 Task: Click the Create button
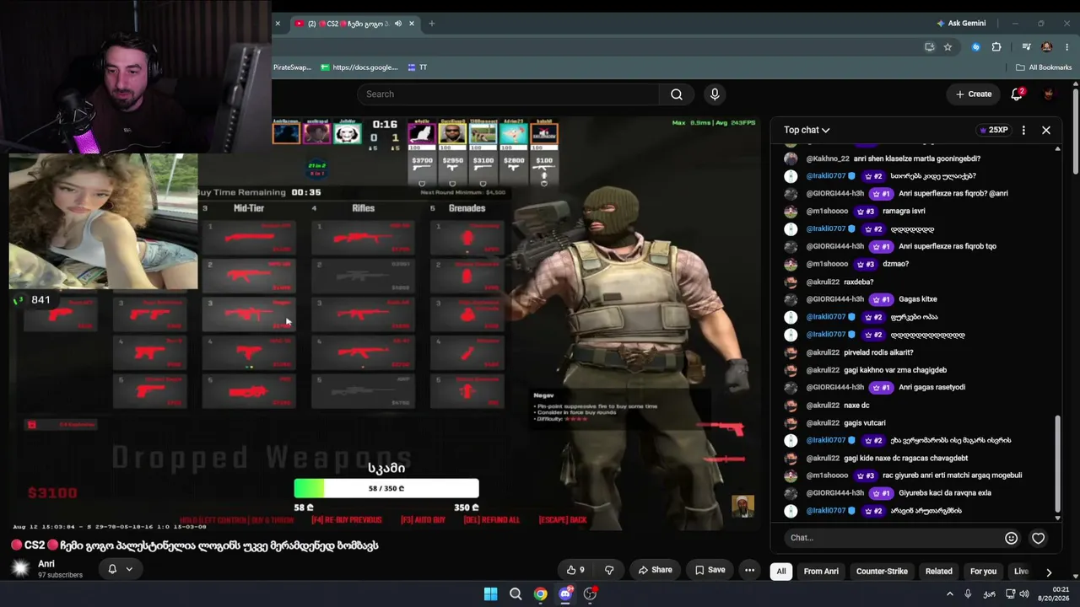click(974, 94)
